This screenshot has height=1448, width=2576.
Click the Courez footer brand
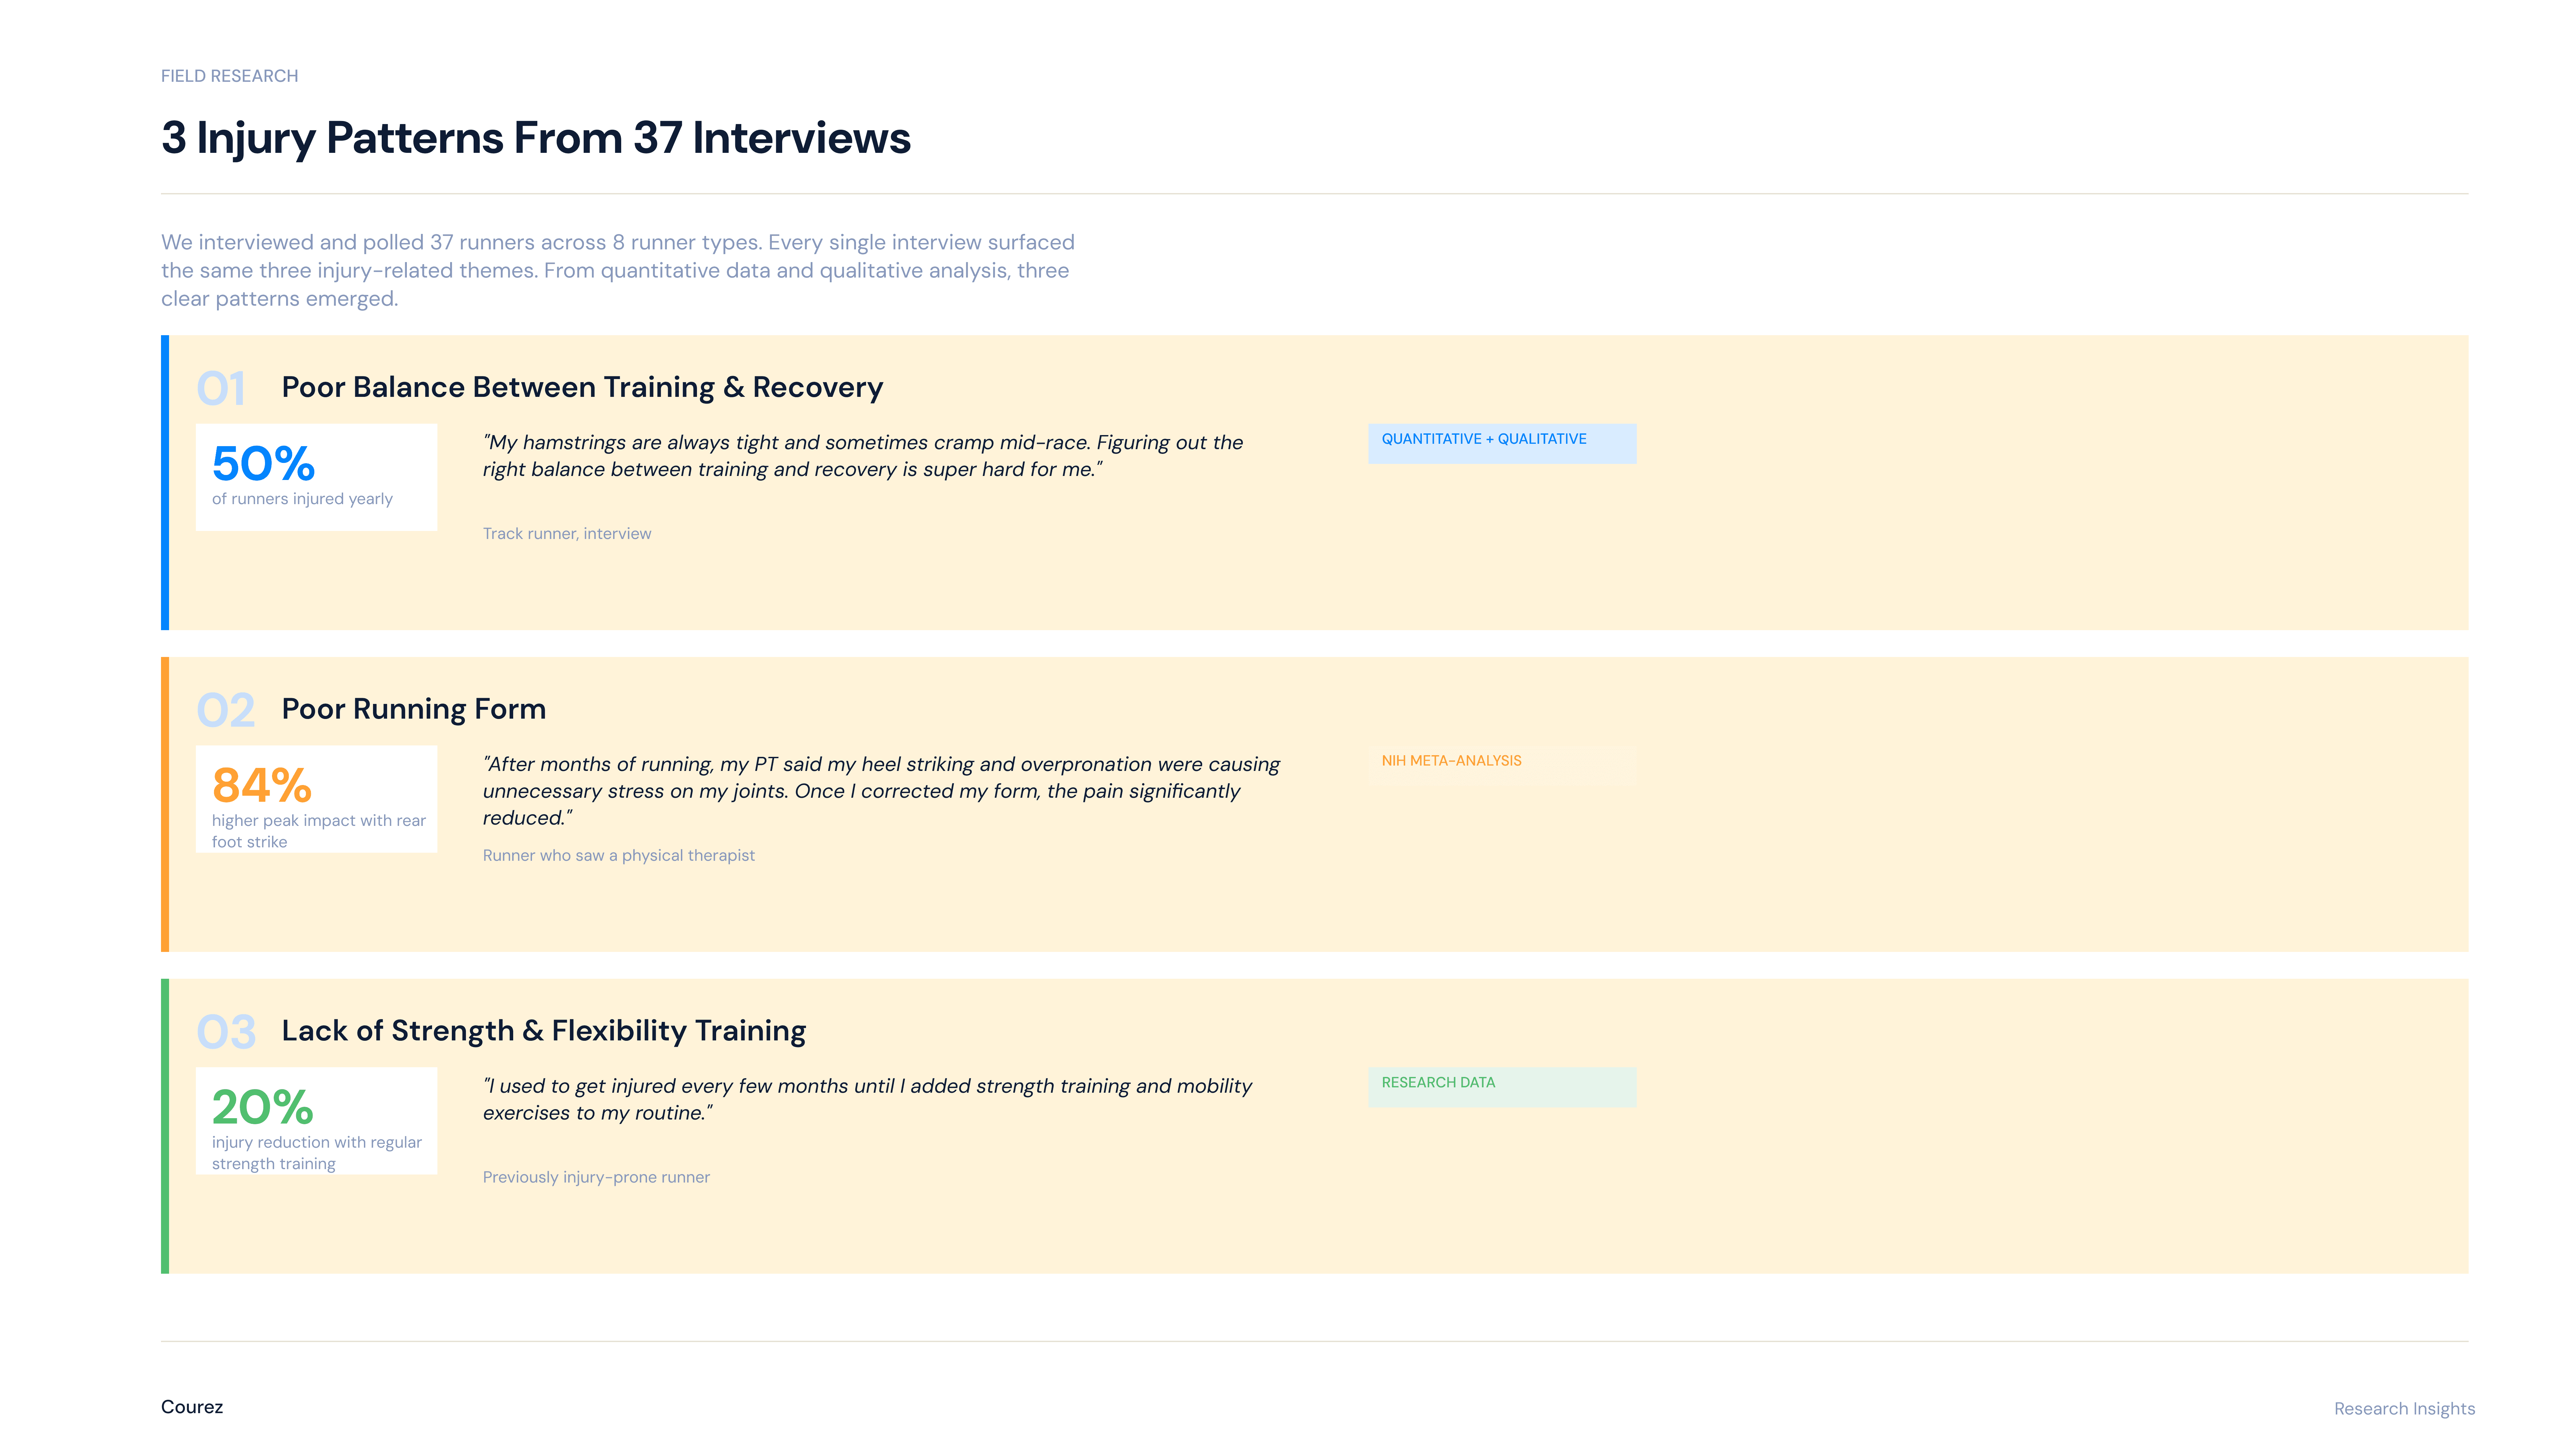(192, 1407)
